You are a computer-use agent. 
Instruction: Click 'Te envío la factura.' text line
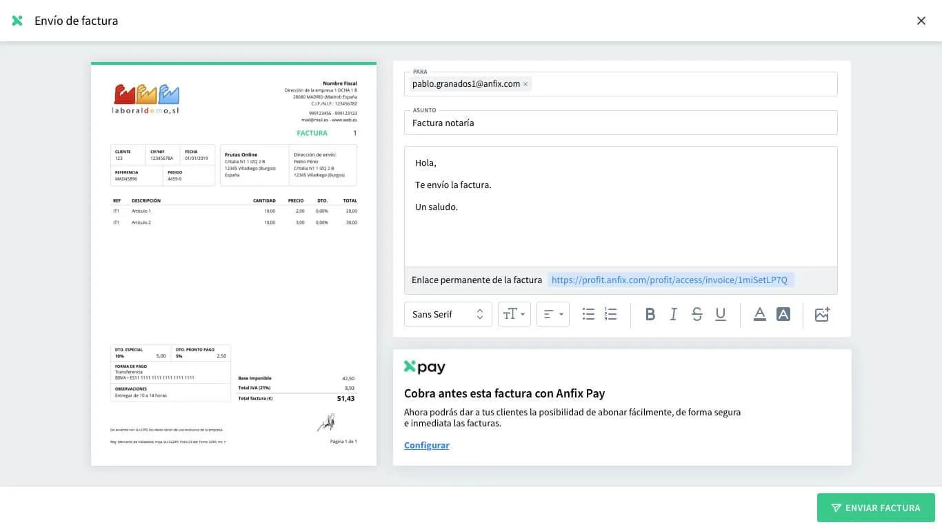point(453,185)
